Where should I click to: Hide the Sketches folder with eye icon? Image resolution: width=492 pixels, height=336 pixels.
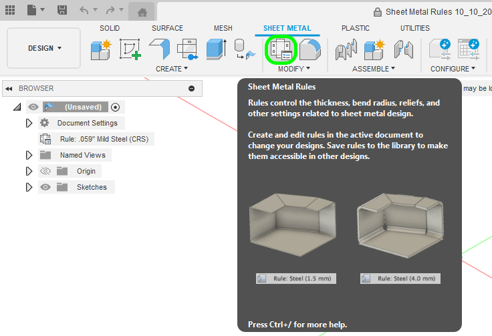tap(45, 187)
